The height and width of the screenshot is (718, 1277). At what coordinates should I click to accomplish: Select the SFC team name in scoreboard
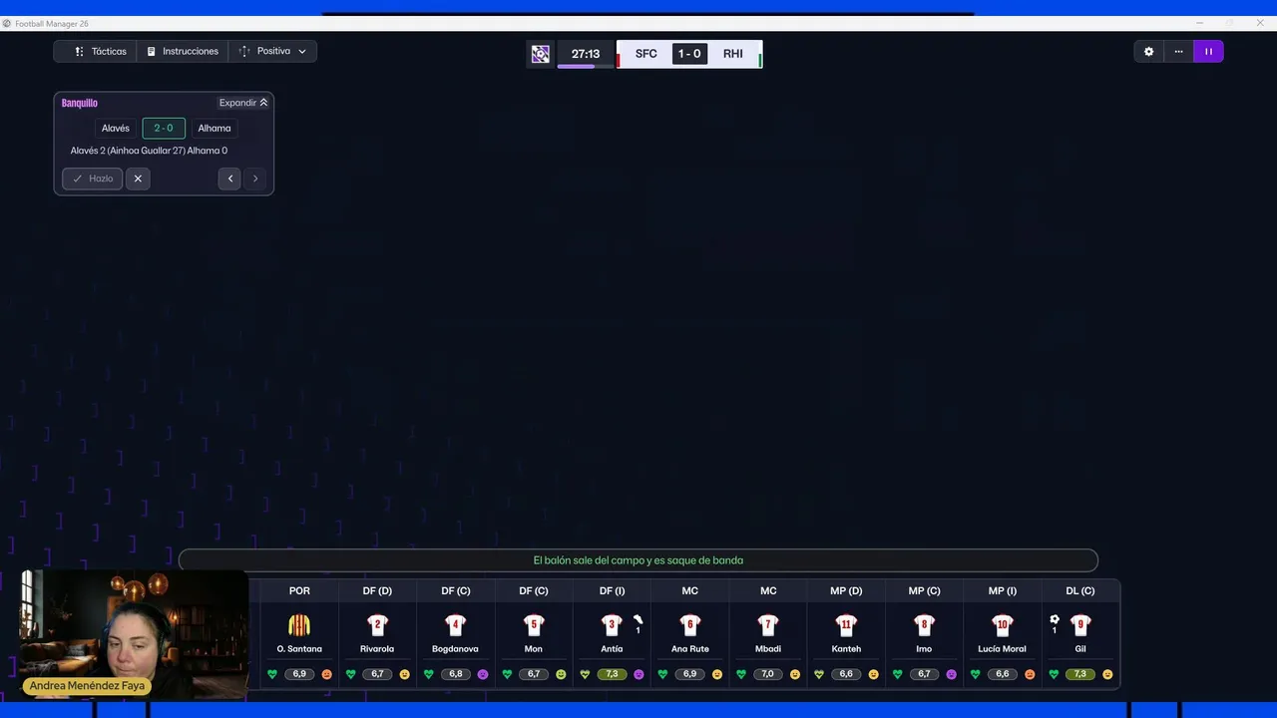[x=646, y=54]
